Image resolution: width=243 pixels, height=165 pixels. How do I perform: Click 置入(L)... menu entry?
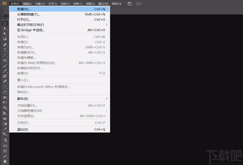point(59,80)
